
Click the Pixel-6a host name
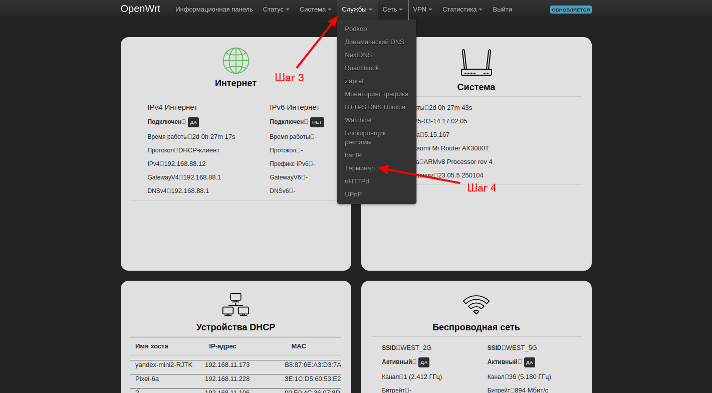point(147,379)
